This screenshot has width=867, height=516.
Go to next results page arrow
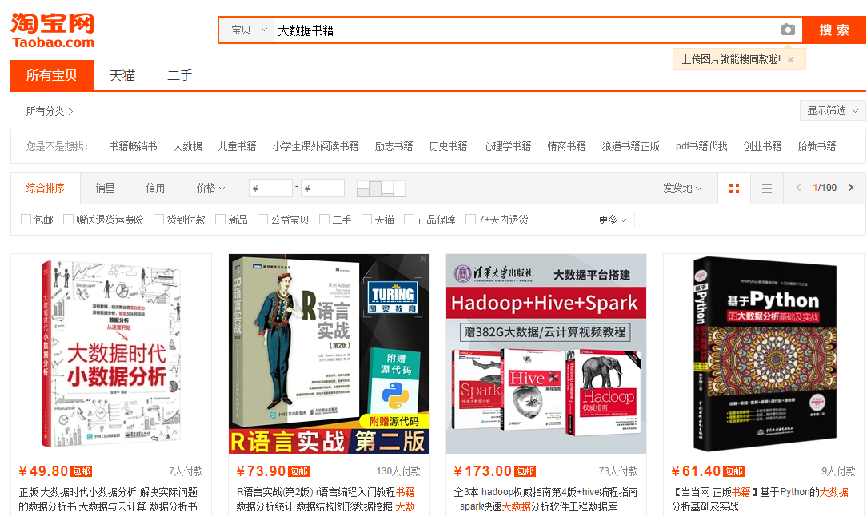click(850, 188)
